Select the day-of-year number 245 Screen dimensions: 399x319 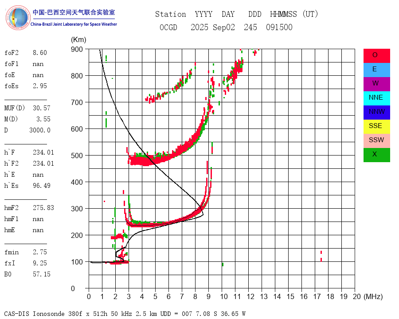[x=250, y=27]
